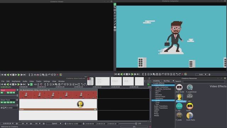Toggle play track on the Mask track
The image size is (227, 128).
click(x=2, y=92)
